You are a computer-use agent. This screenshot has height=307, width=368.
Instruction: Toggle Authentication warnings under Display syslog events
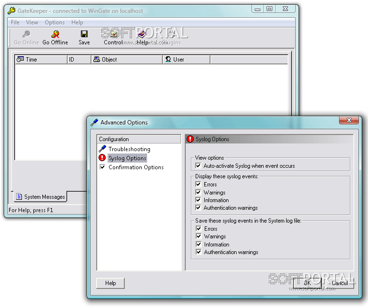point(199,208)
